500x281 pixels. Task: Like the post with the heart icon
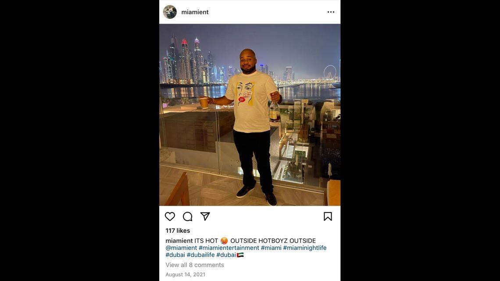pos(170,217)
